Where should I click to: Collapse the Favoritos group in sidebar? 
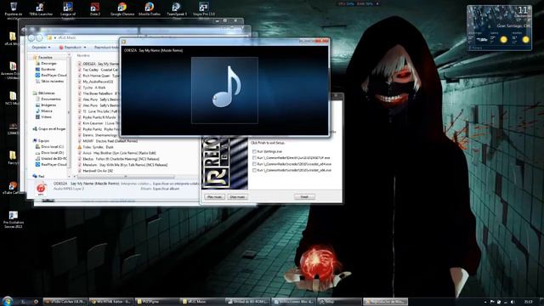(45, 57)
